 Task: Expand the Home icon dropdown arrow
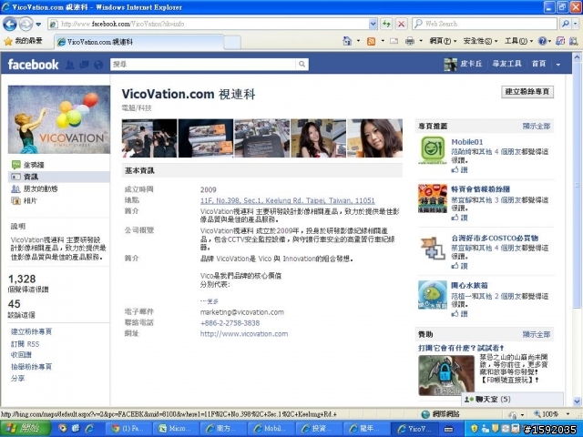[x=358, y=41]
